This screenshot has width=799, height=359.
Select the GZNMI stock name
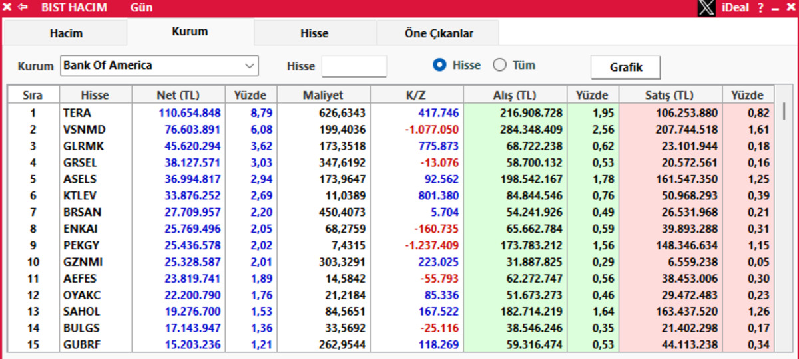(x=83, y=262)
